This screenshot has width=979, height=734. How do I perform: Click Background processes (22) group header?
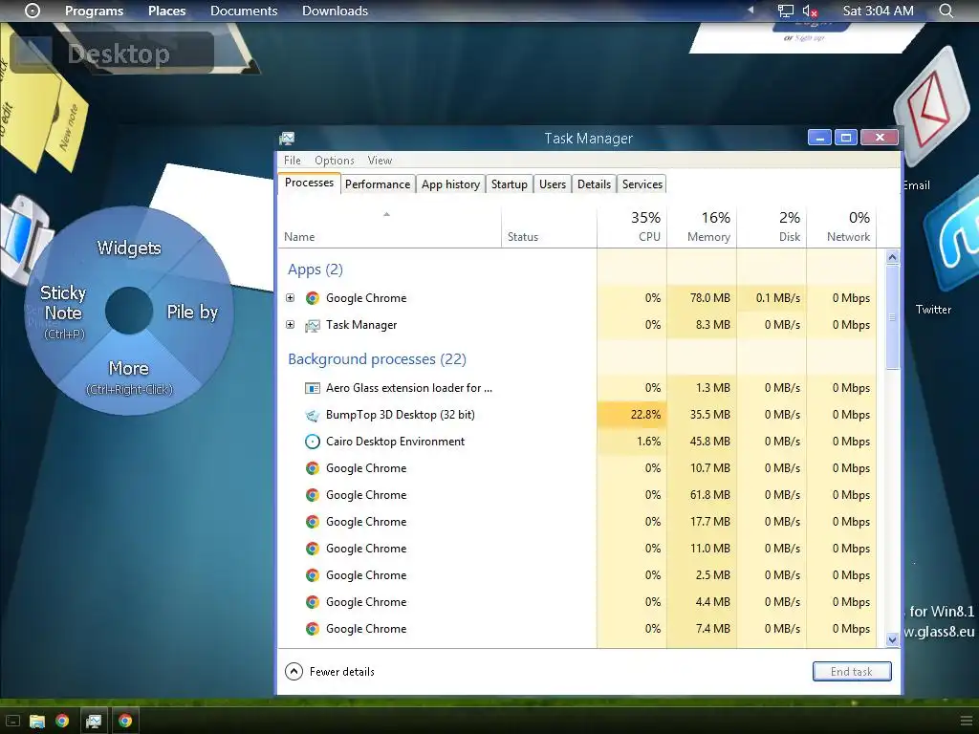pyautogui.click(x=377, y=359)
